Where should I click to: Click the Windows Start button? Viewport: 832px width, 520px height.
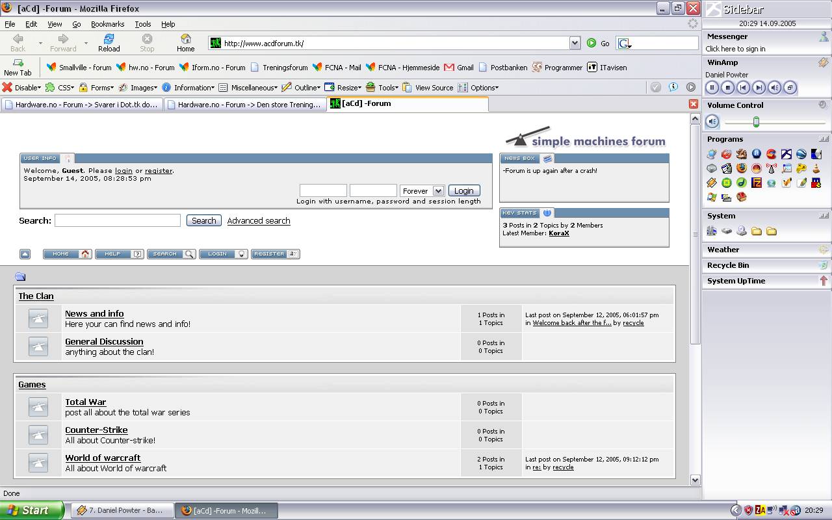click(x=32, y=510)
